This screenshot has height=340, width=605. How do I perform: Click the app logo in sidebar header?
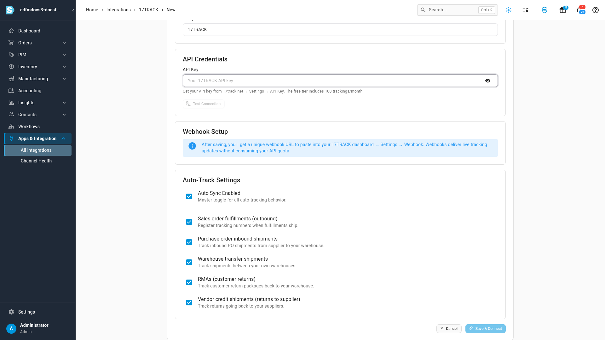(10, 10)
